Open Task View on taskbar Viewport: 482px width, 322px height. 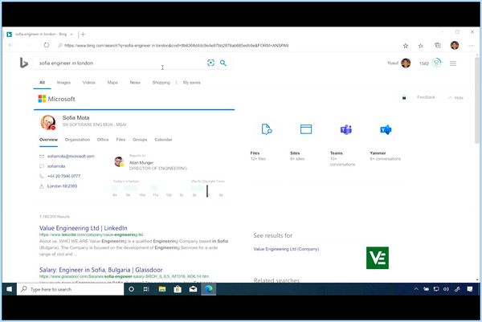(146, 289)
